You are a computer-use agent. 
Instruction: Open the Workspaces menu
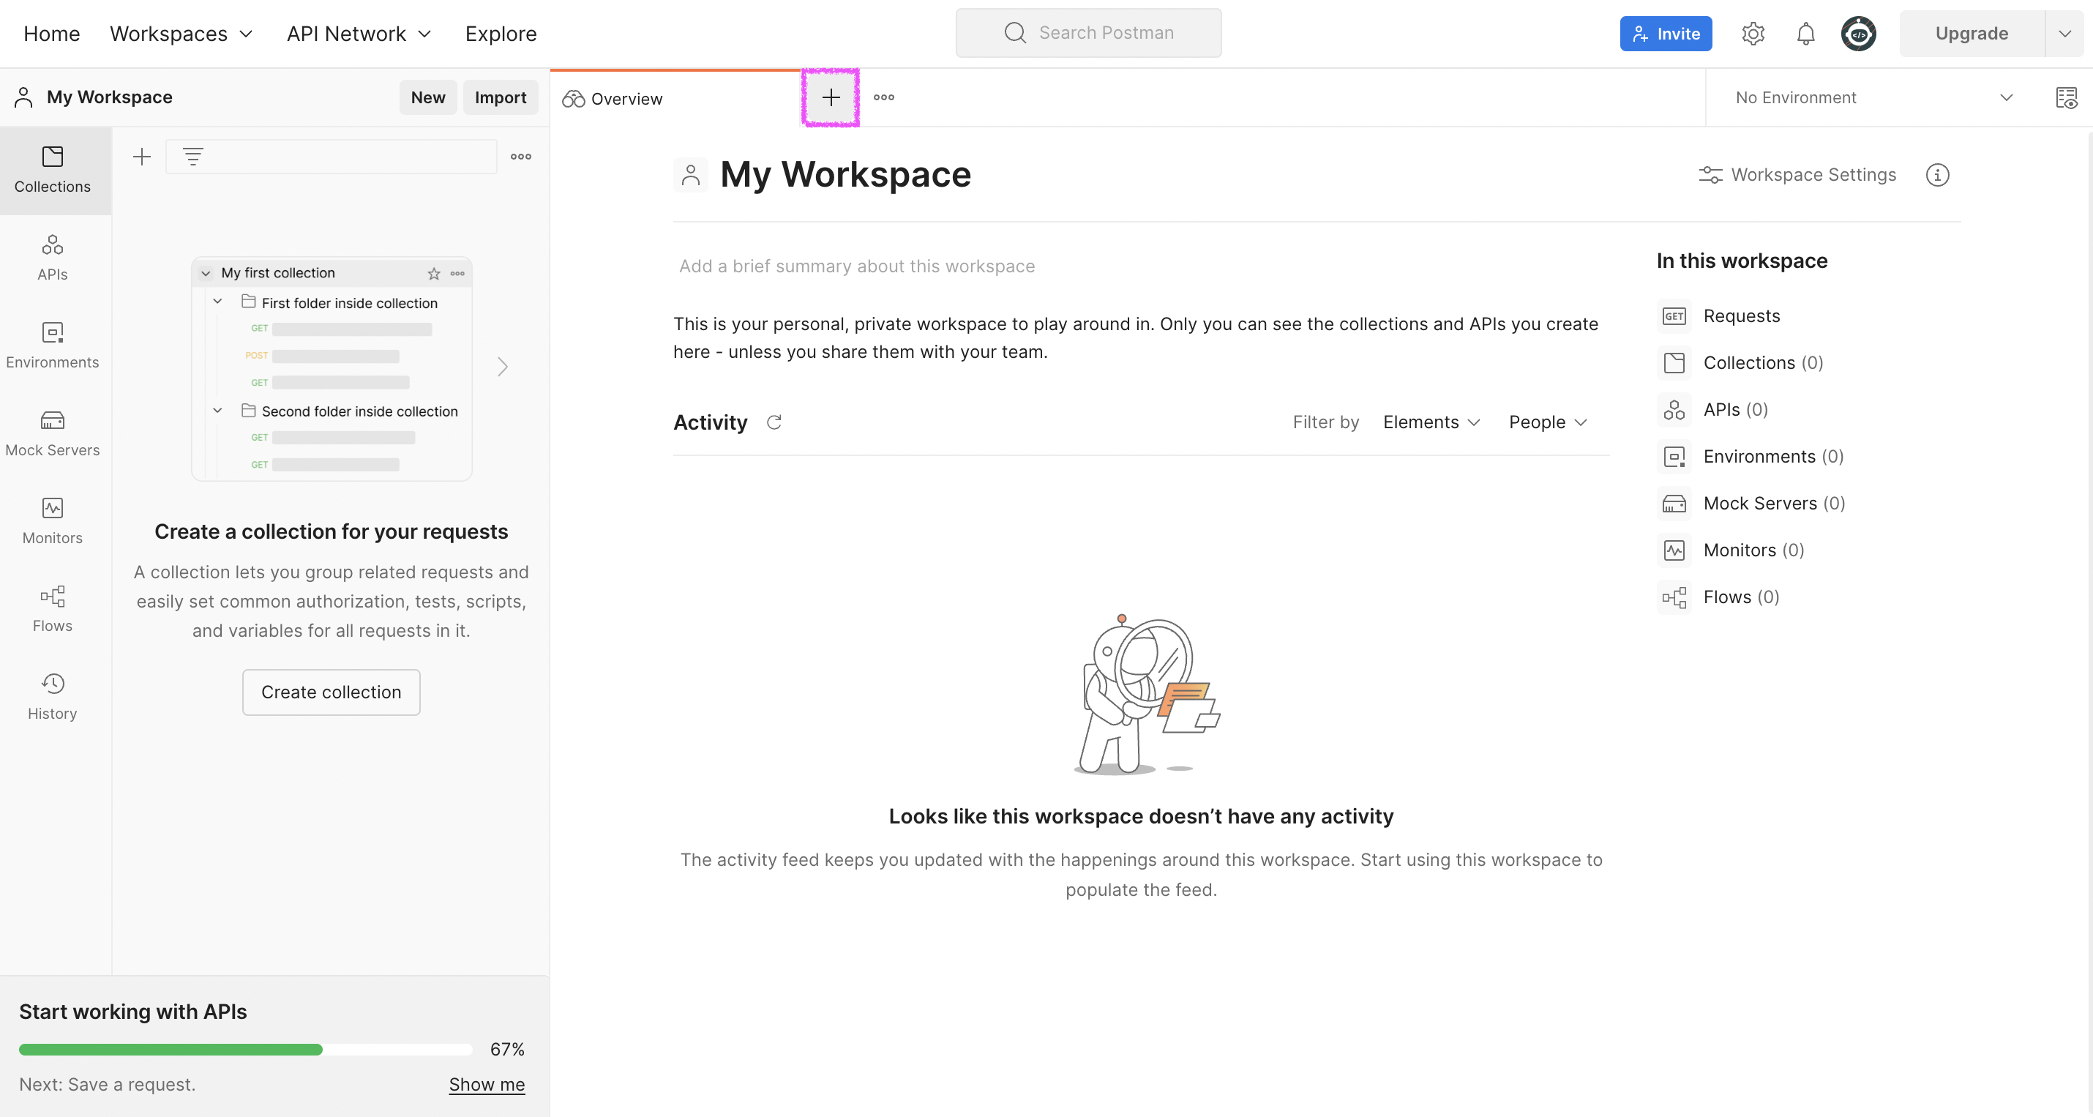tap(181, 34)
